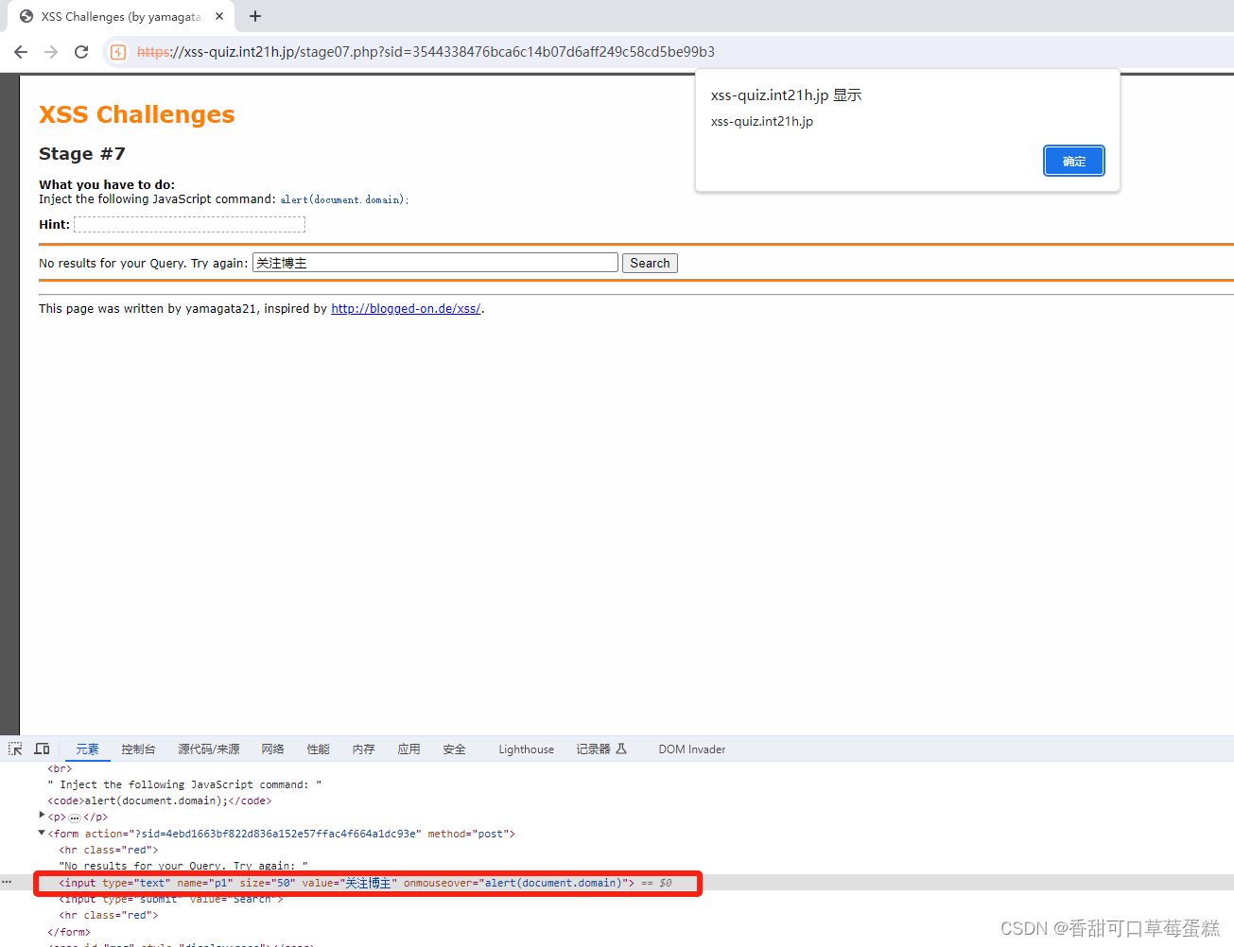
Task: Click the ellipsis to expand hidden p contents
Action: click(x=74, y=817)
